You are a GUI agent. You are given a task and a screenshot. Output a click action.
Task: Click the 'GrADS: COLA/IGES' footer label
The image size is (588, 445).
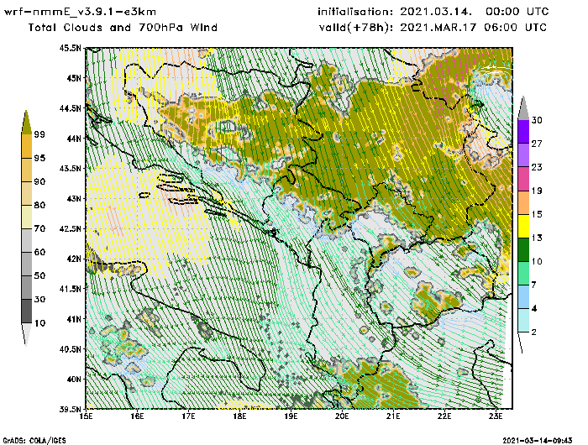[x=34, y=441]
